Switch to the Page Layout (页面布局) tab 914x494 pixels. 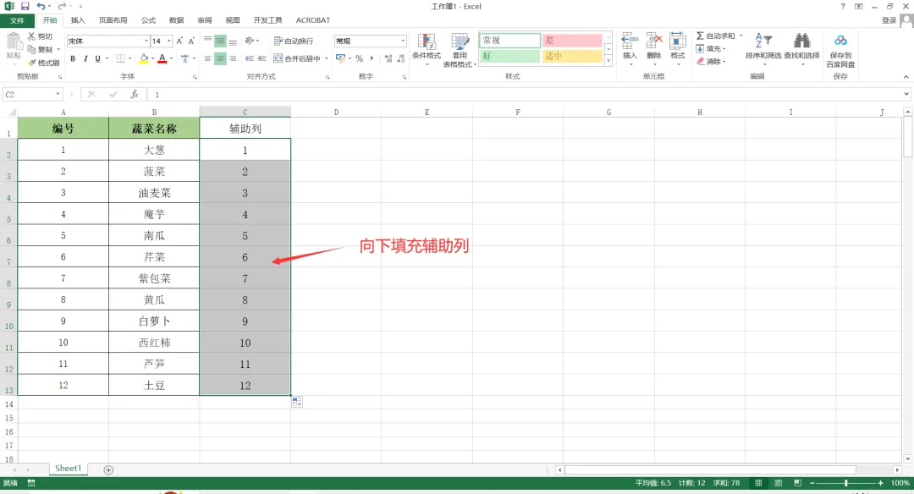click(x=113, y=20)
